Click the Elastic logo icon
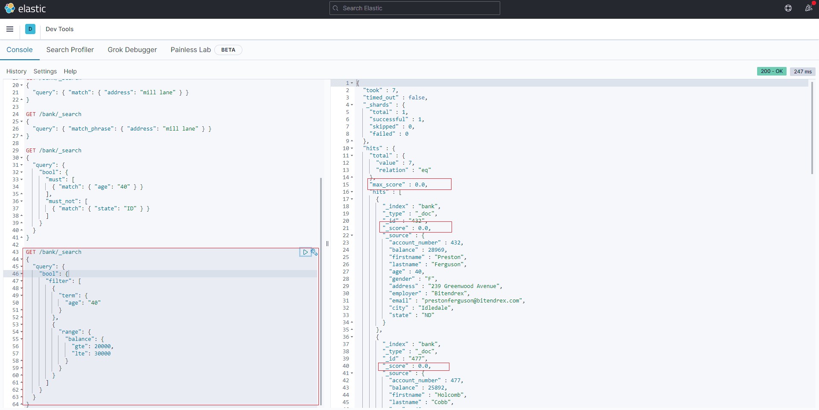This screenshot has height=410, width=819. tap(9, 8)
